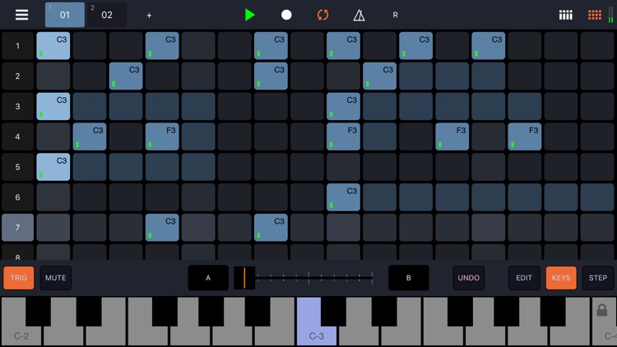Select pattern tab 01

coord(65,15)
